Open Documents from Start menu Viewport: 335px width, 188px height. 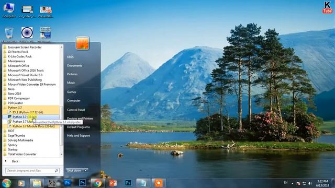coord(74,66)
